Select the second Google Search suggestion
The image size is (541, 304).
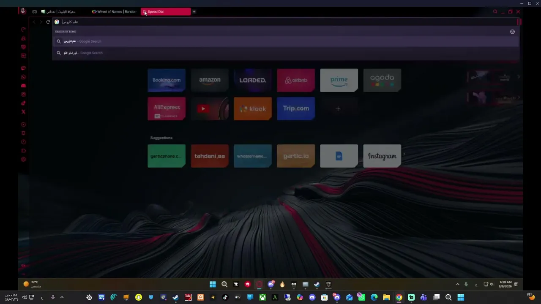286,53
